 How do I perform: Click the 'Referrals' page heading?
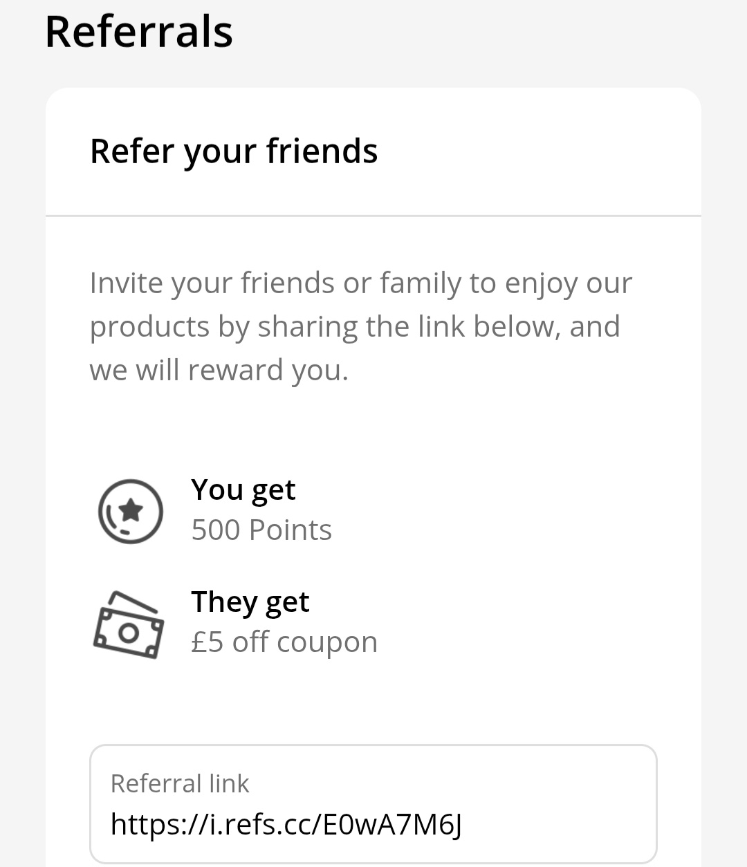(139, 32)
